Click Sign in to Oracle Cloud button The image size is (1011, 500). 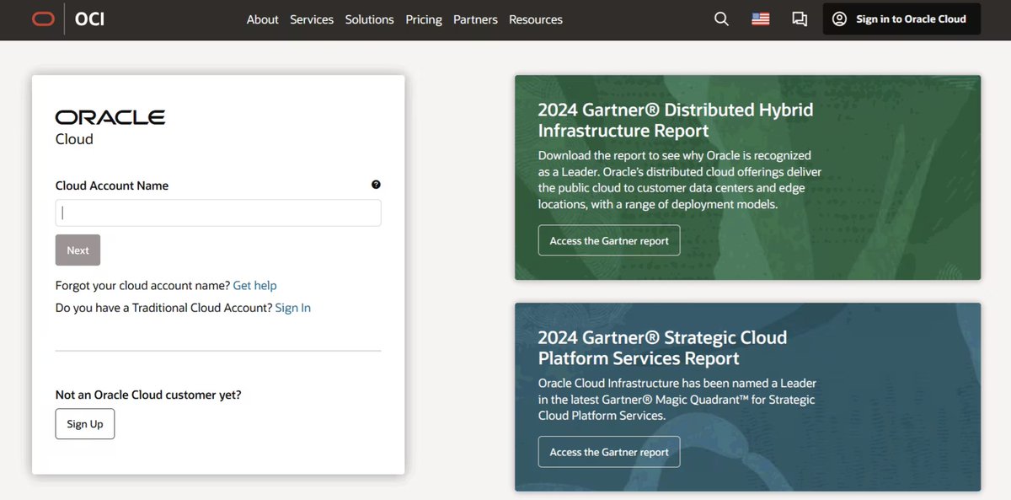901,19
